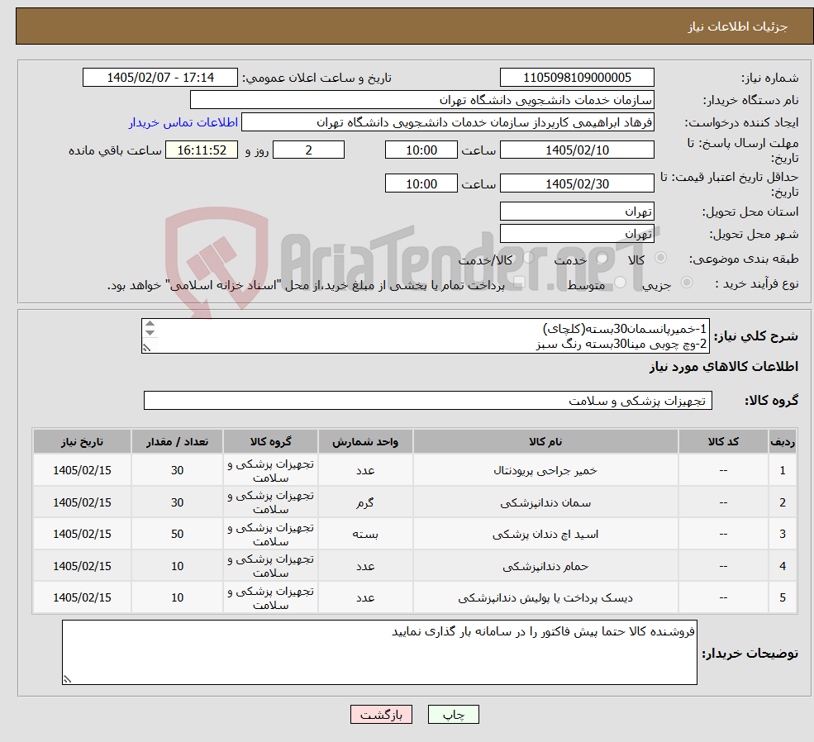Click the واحد شمارش column header
This screenshot has width=814, height=742.
tap(365, 441)
